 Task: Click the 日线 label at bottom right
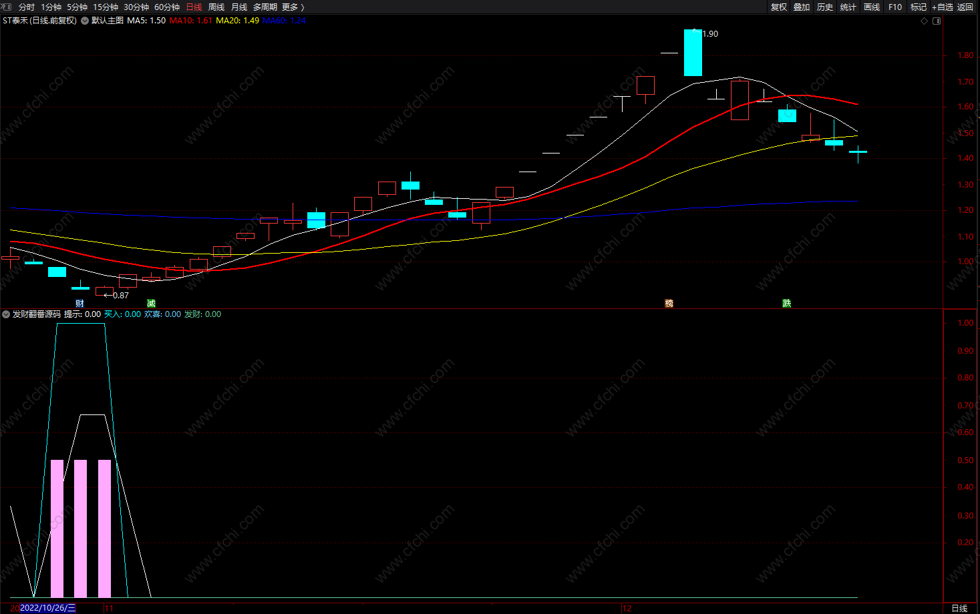[x=959, y=608]
